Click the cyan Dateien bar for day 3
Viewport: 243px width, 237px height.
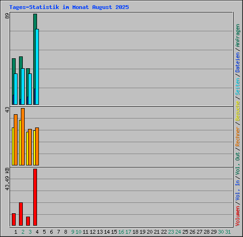(x=30, y=89)
